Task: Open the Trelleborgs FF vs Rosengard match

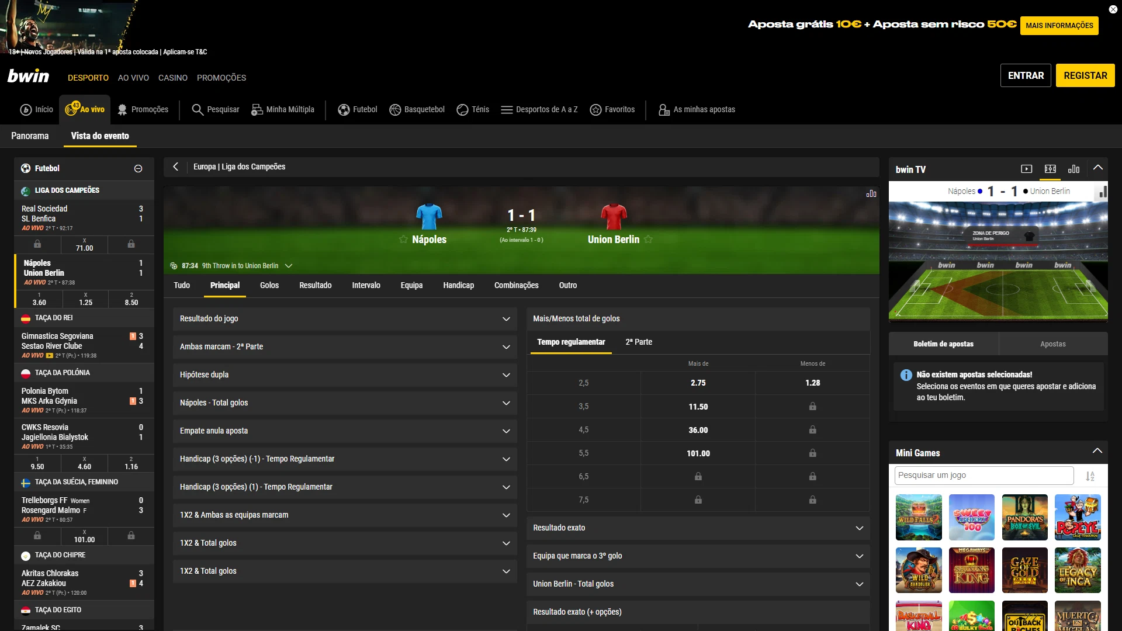Action: (x=84, y=509)
